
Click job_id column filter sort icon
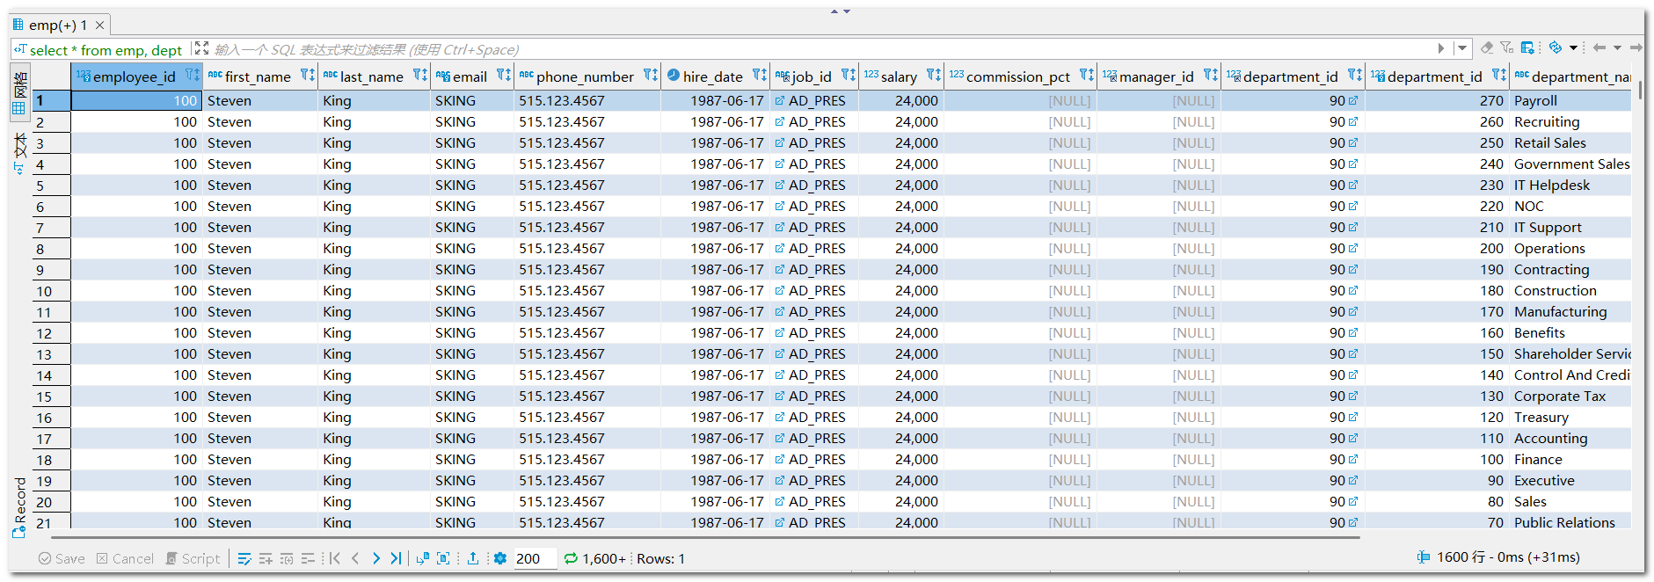tap(848, 76)
